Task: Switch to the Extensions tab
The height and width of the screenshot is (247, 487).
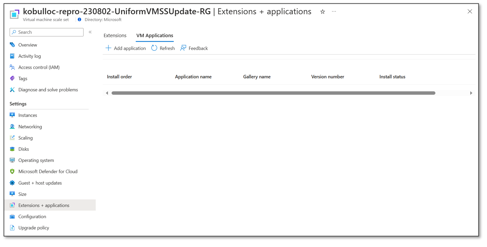Action: point(115,35)
